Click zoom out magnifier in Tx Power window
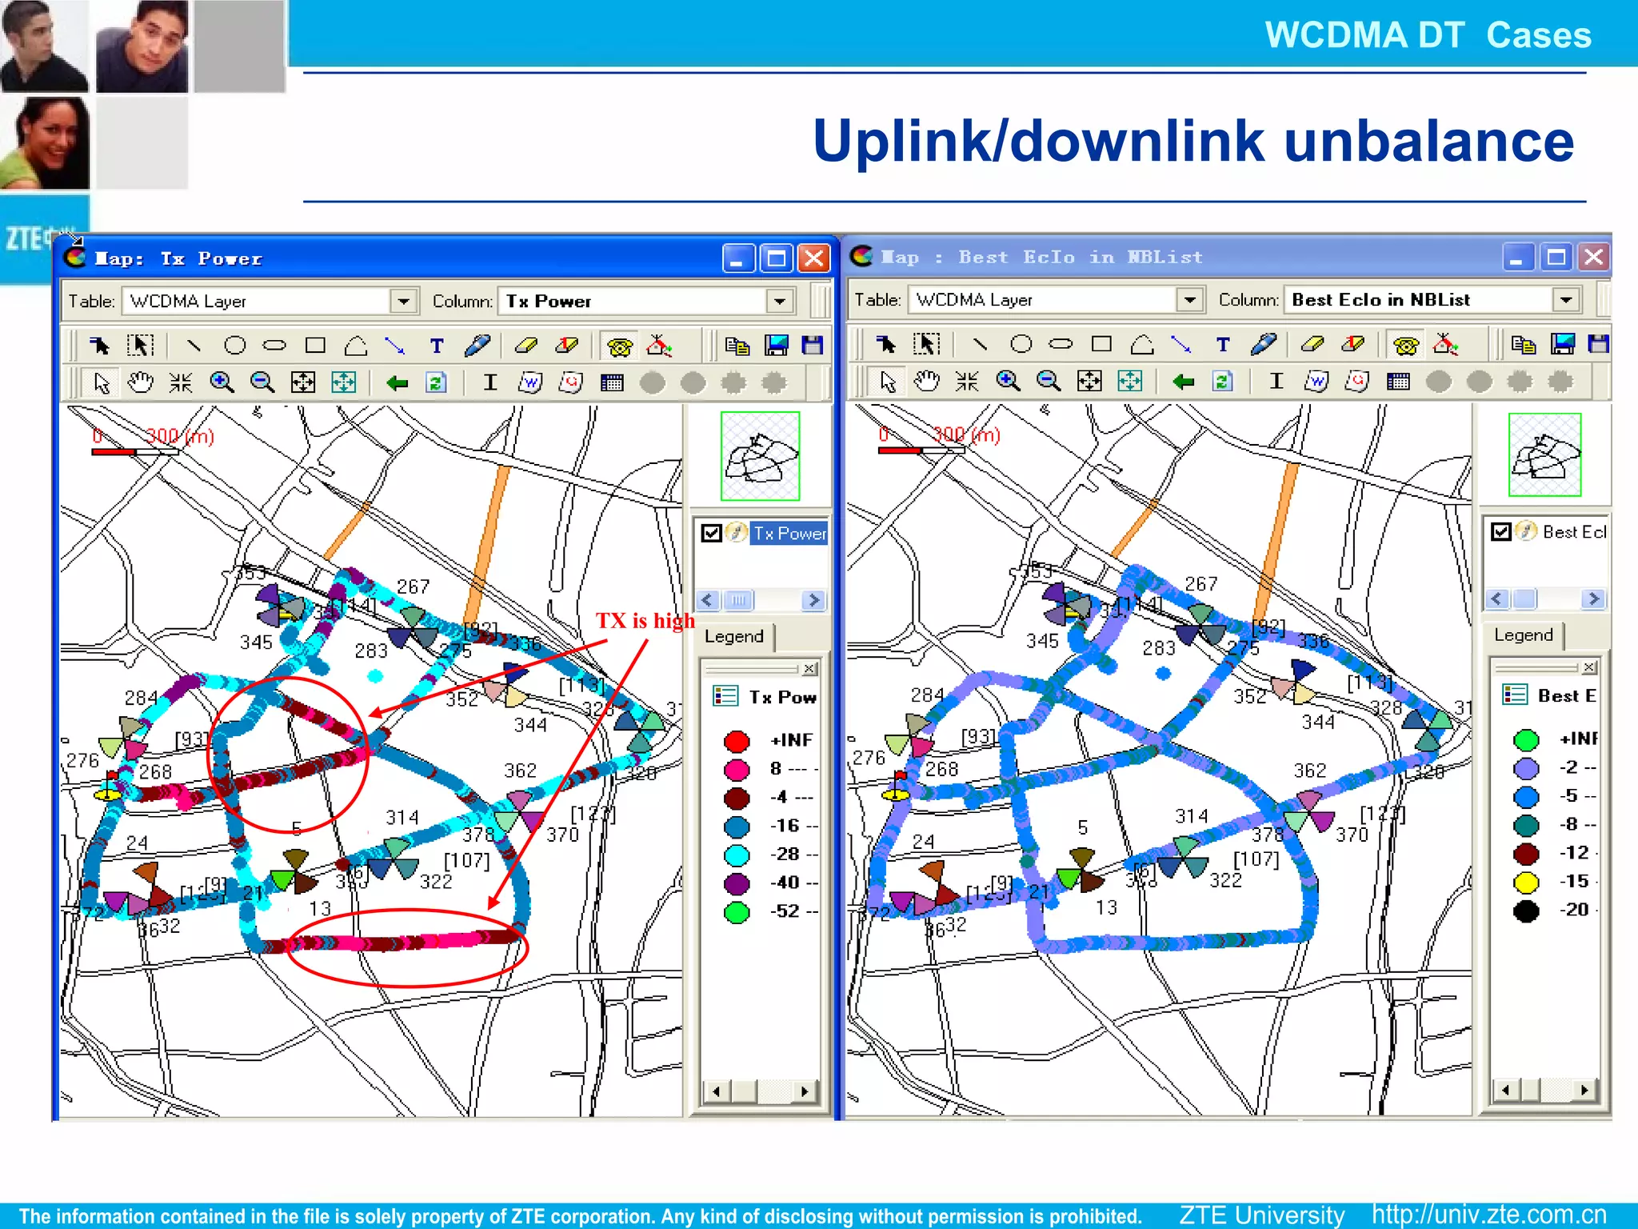The height and width of the screenshot is (1229, 1638). tap(262, 382)
